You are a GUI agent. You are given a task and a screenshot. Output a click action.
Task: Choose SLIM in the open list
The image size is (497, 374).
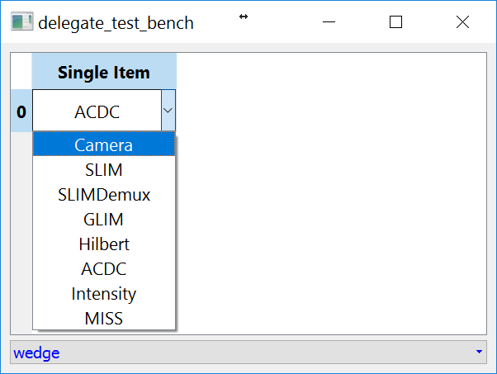click(x=104, y=170)
